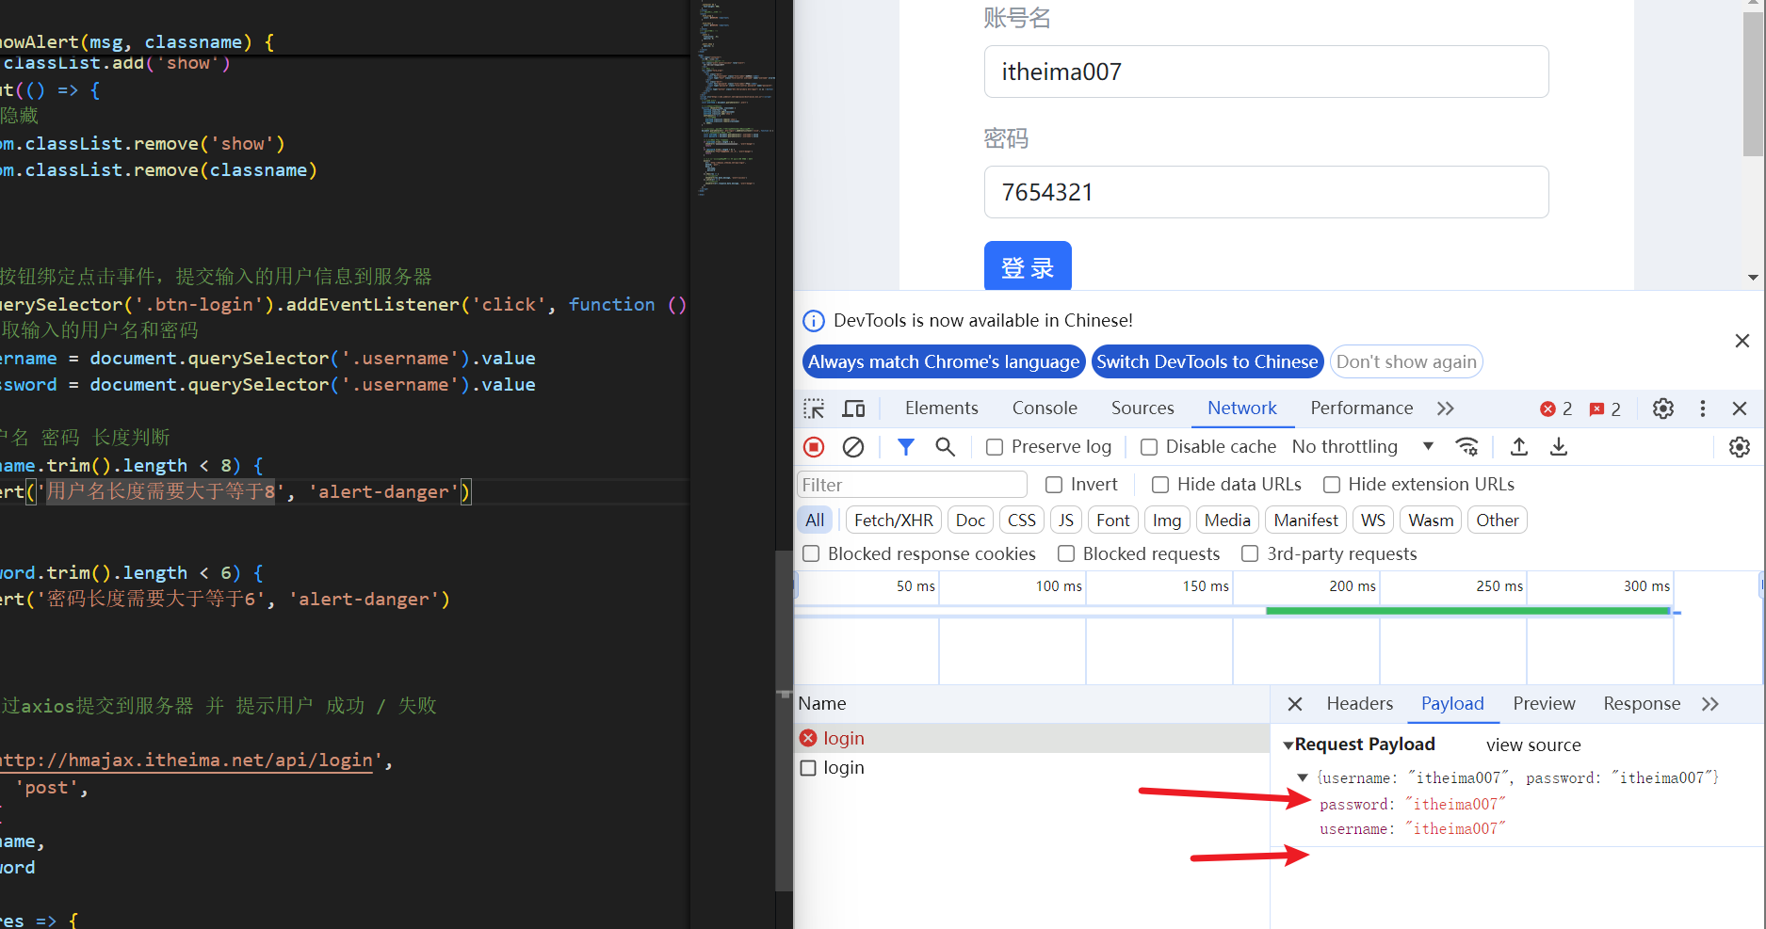Viewport: 1766px width, 929px height.
Task: Filter requests by CSS
Action: [1021, 521]
